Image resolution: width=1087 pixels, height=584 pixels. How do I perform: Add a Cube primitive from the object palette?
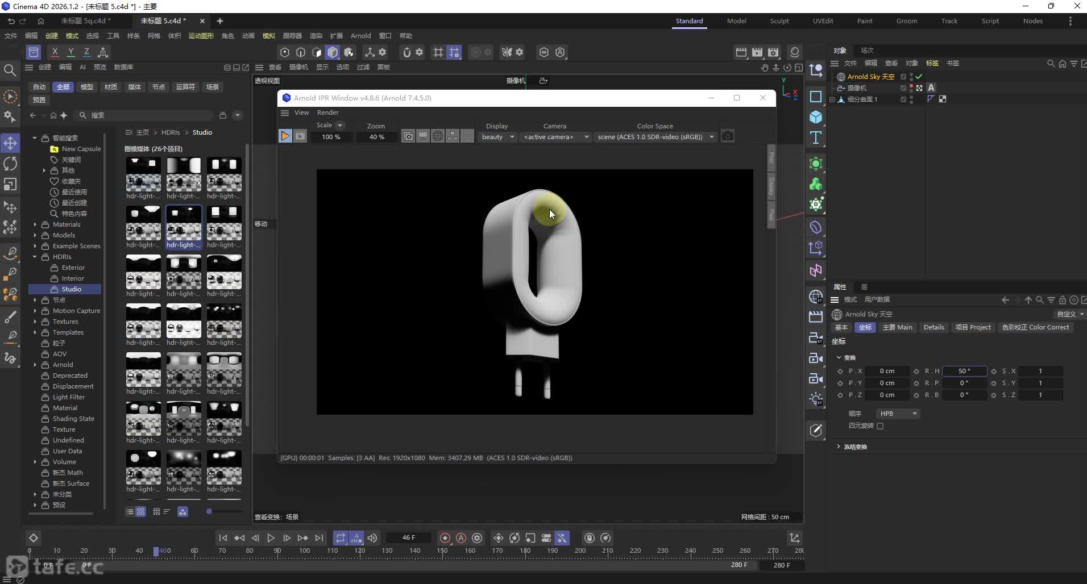point(816,117)
